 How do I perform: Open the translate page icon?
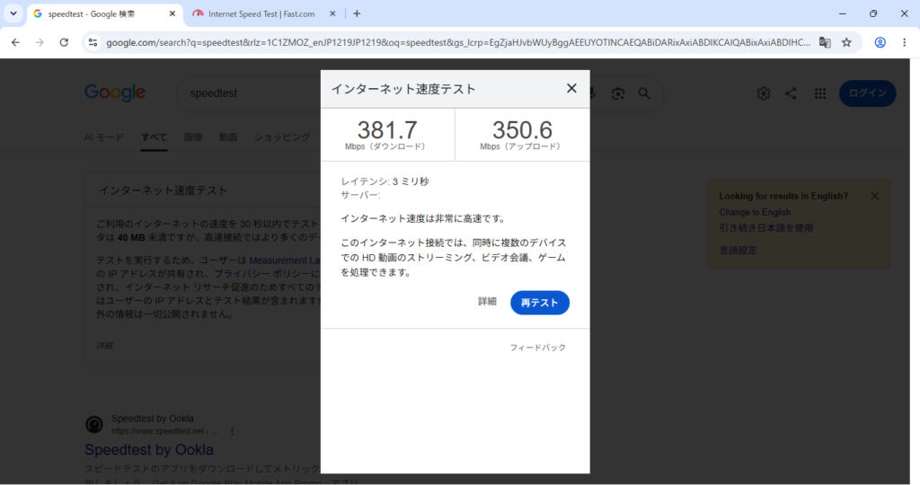pyautogui.click(x=825, y=42)
